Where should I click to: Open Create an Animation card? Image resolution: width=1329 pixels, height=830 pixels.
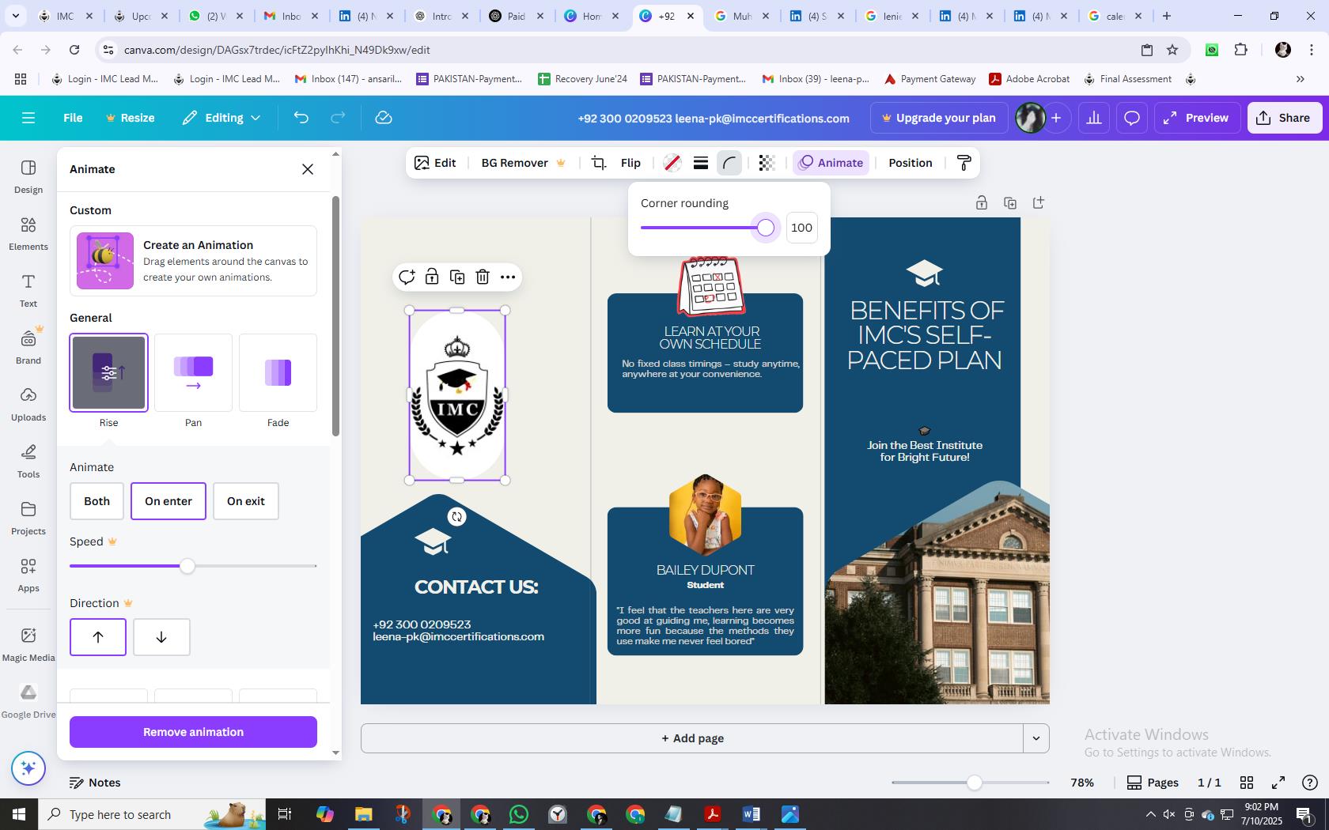[x=193, y=261]
